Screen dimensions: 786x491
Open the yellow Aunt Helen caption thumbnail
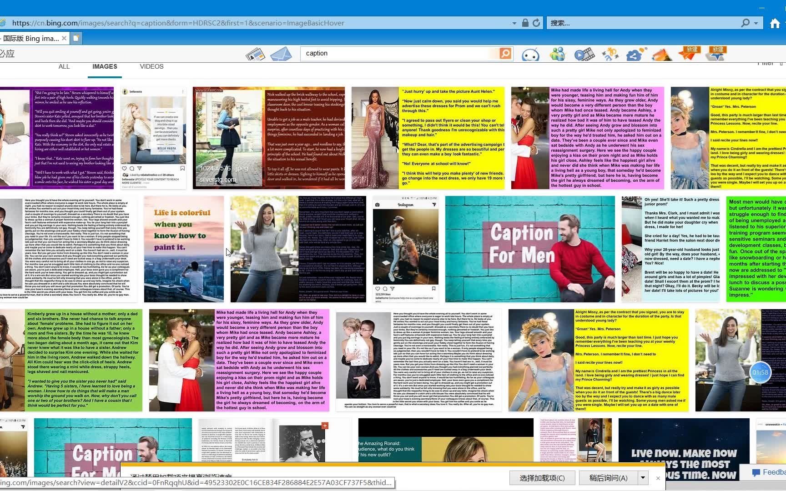(428, 138)
